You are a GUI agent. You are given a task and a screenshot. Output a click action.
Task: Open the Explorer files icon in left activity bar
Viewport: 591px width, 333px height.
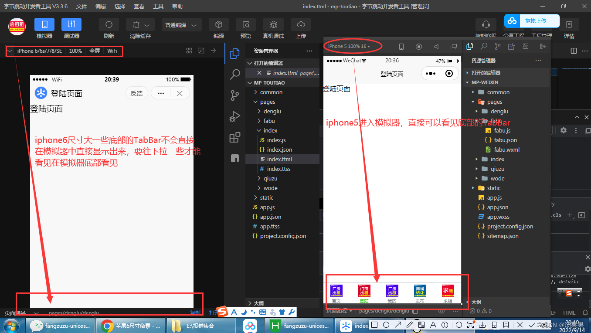pyautogui.click(x=235, y=54)
